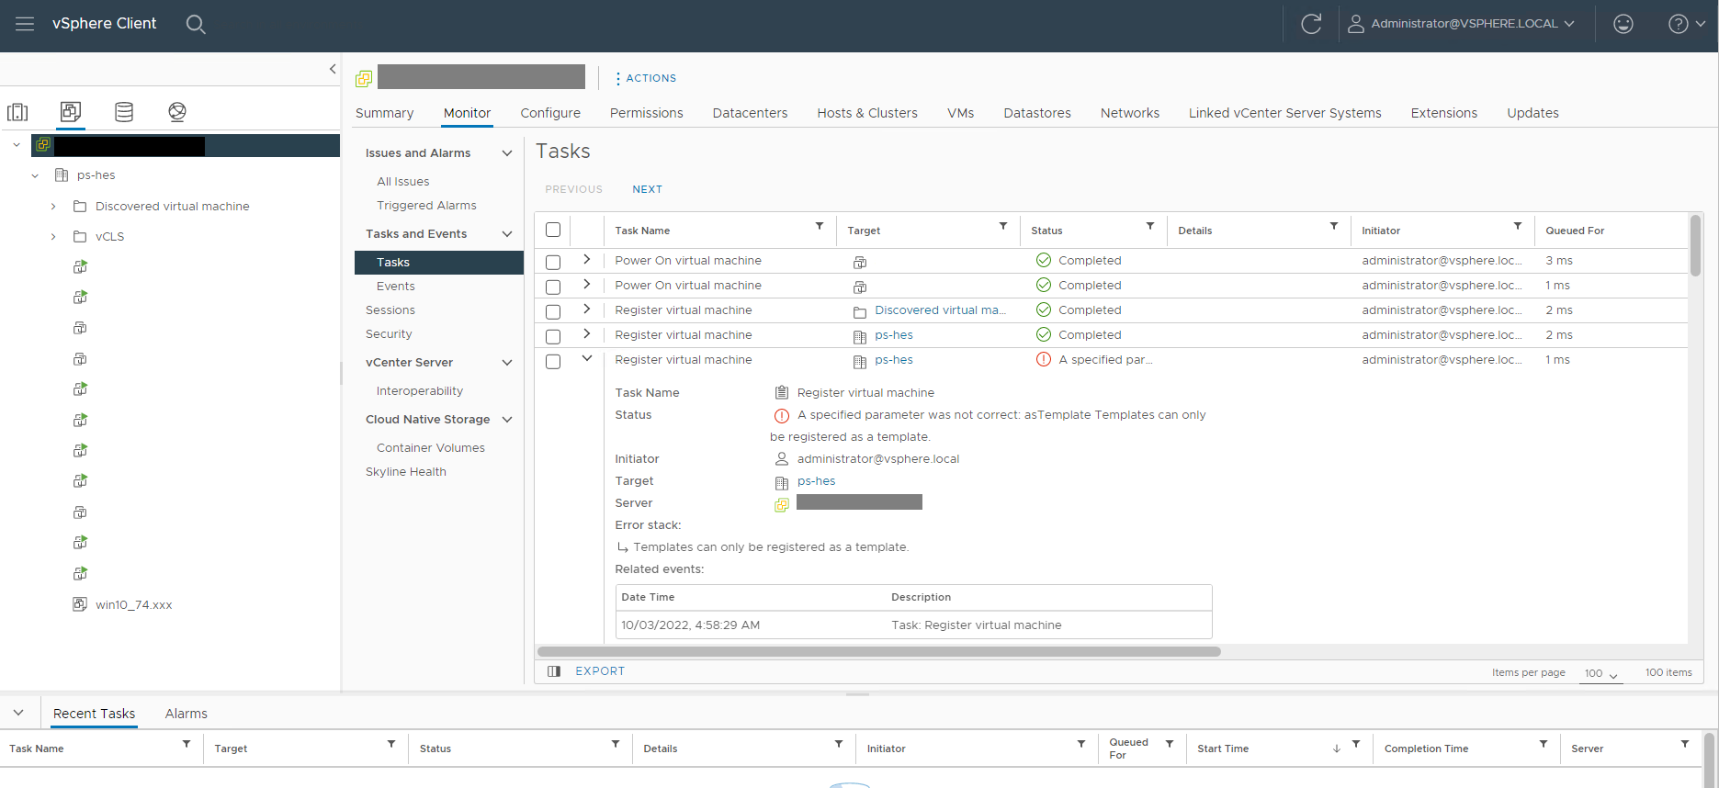
Task: Click the tasks grid vertical scrollbar
Action: pos(1695,245)
